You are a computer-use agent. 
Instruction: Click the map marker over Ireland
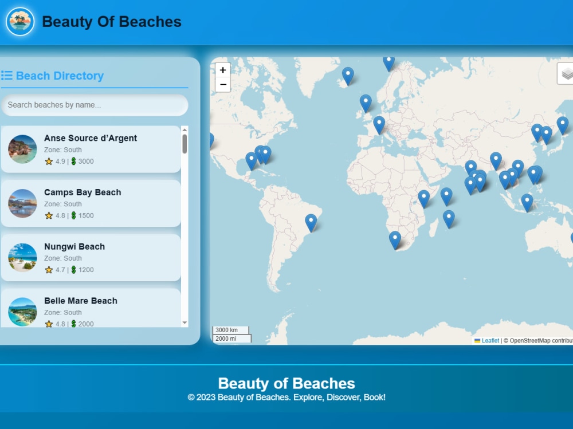366,104
